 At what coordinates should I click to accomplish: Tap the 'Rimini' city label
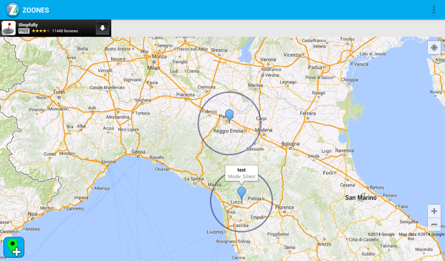pyautogui.click(x=377, y=188)
